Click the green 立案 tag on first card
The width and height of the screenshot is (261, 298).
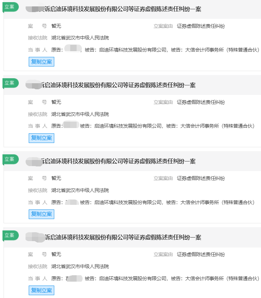(x=10, y=7)
